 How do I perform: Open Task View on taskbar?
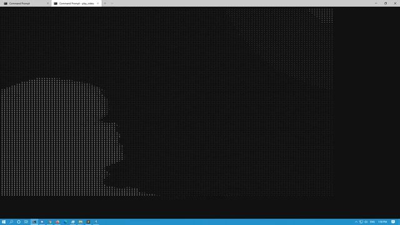tap(26, 222)
